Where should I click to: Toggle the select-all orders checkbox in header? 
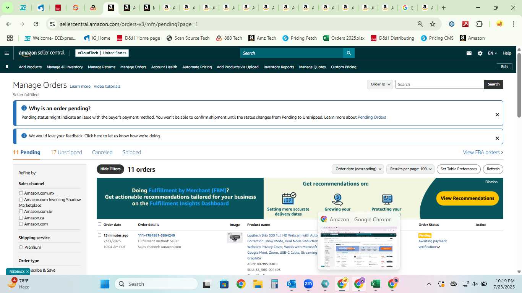100,224
